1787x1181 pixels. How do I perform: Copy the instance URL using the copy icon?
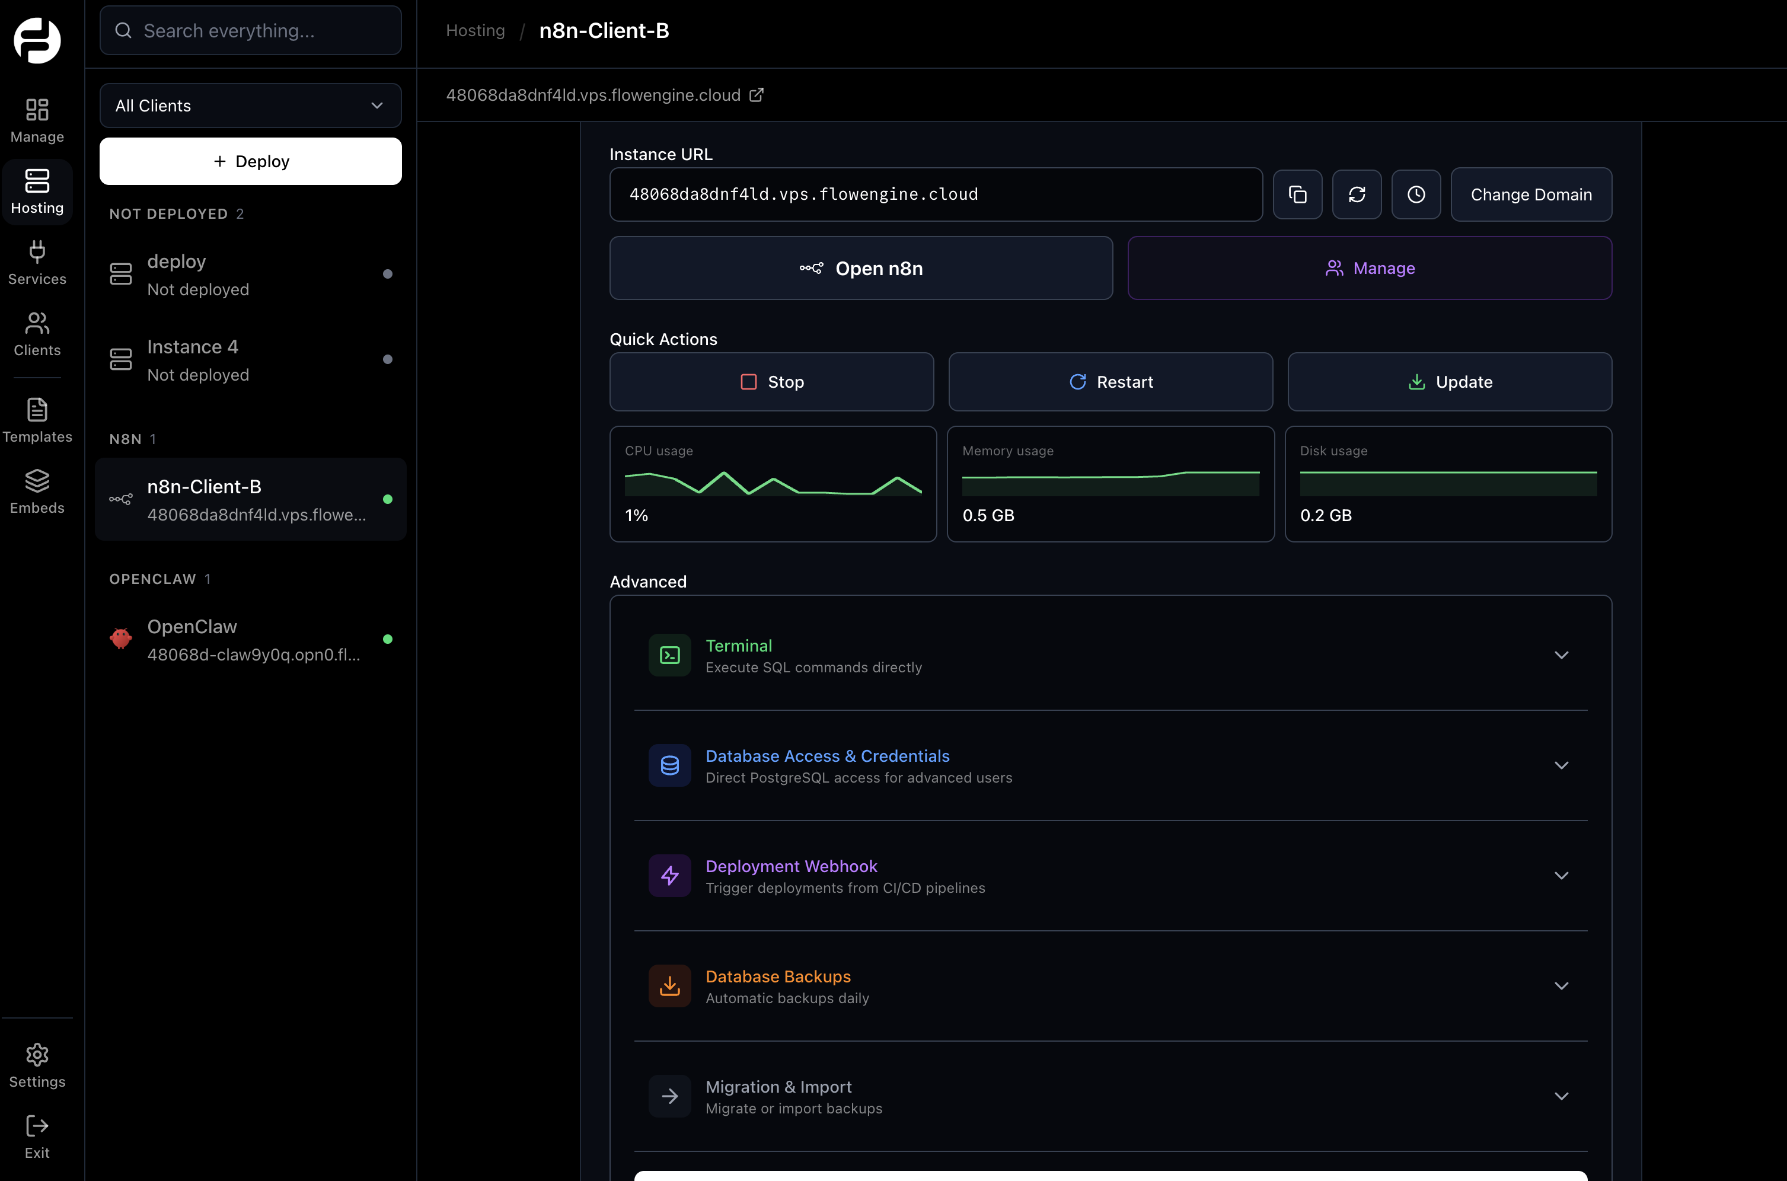(x=1297, y=194)
